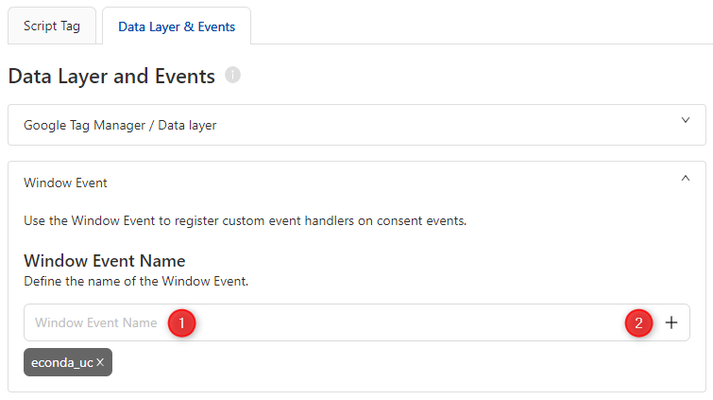Viewport: 713px width, 400px height.
Task: Select the econda_uc tag chip
Action: [61, 362]
